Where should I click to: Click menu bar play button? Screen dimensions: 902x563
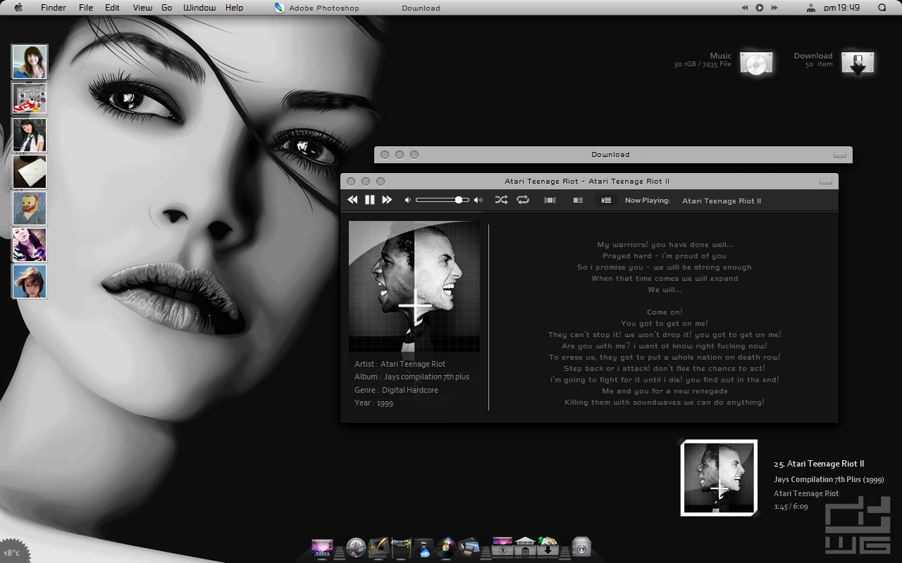(x=760, y=8)
